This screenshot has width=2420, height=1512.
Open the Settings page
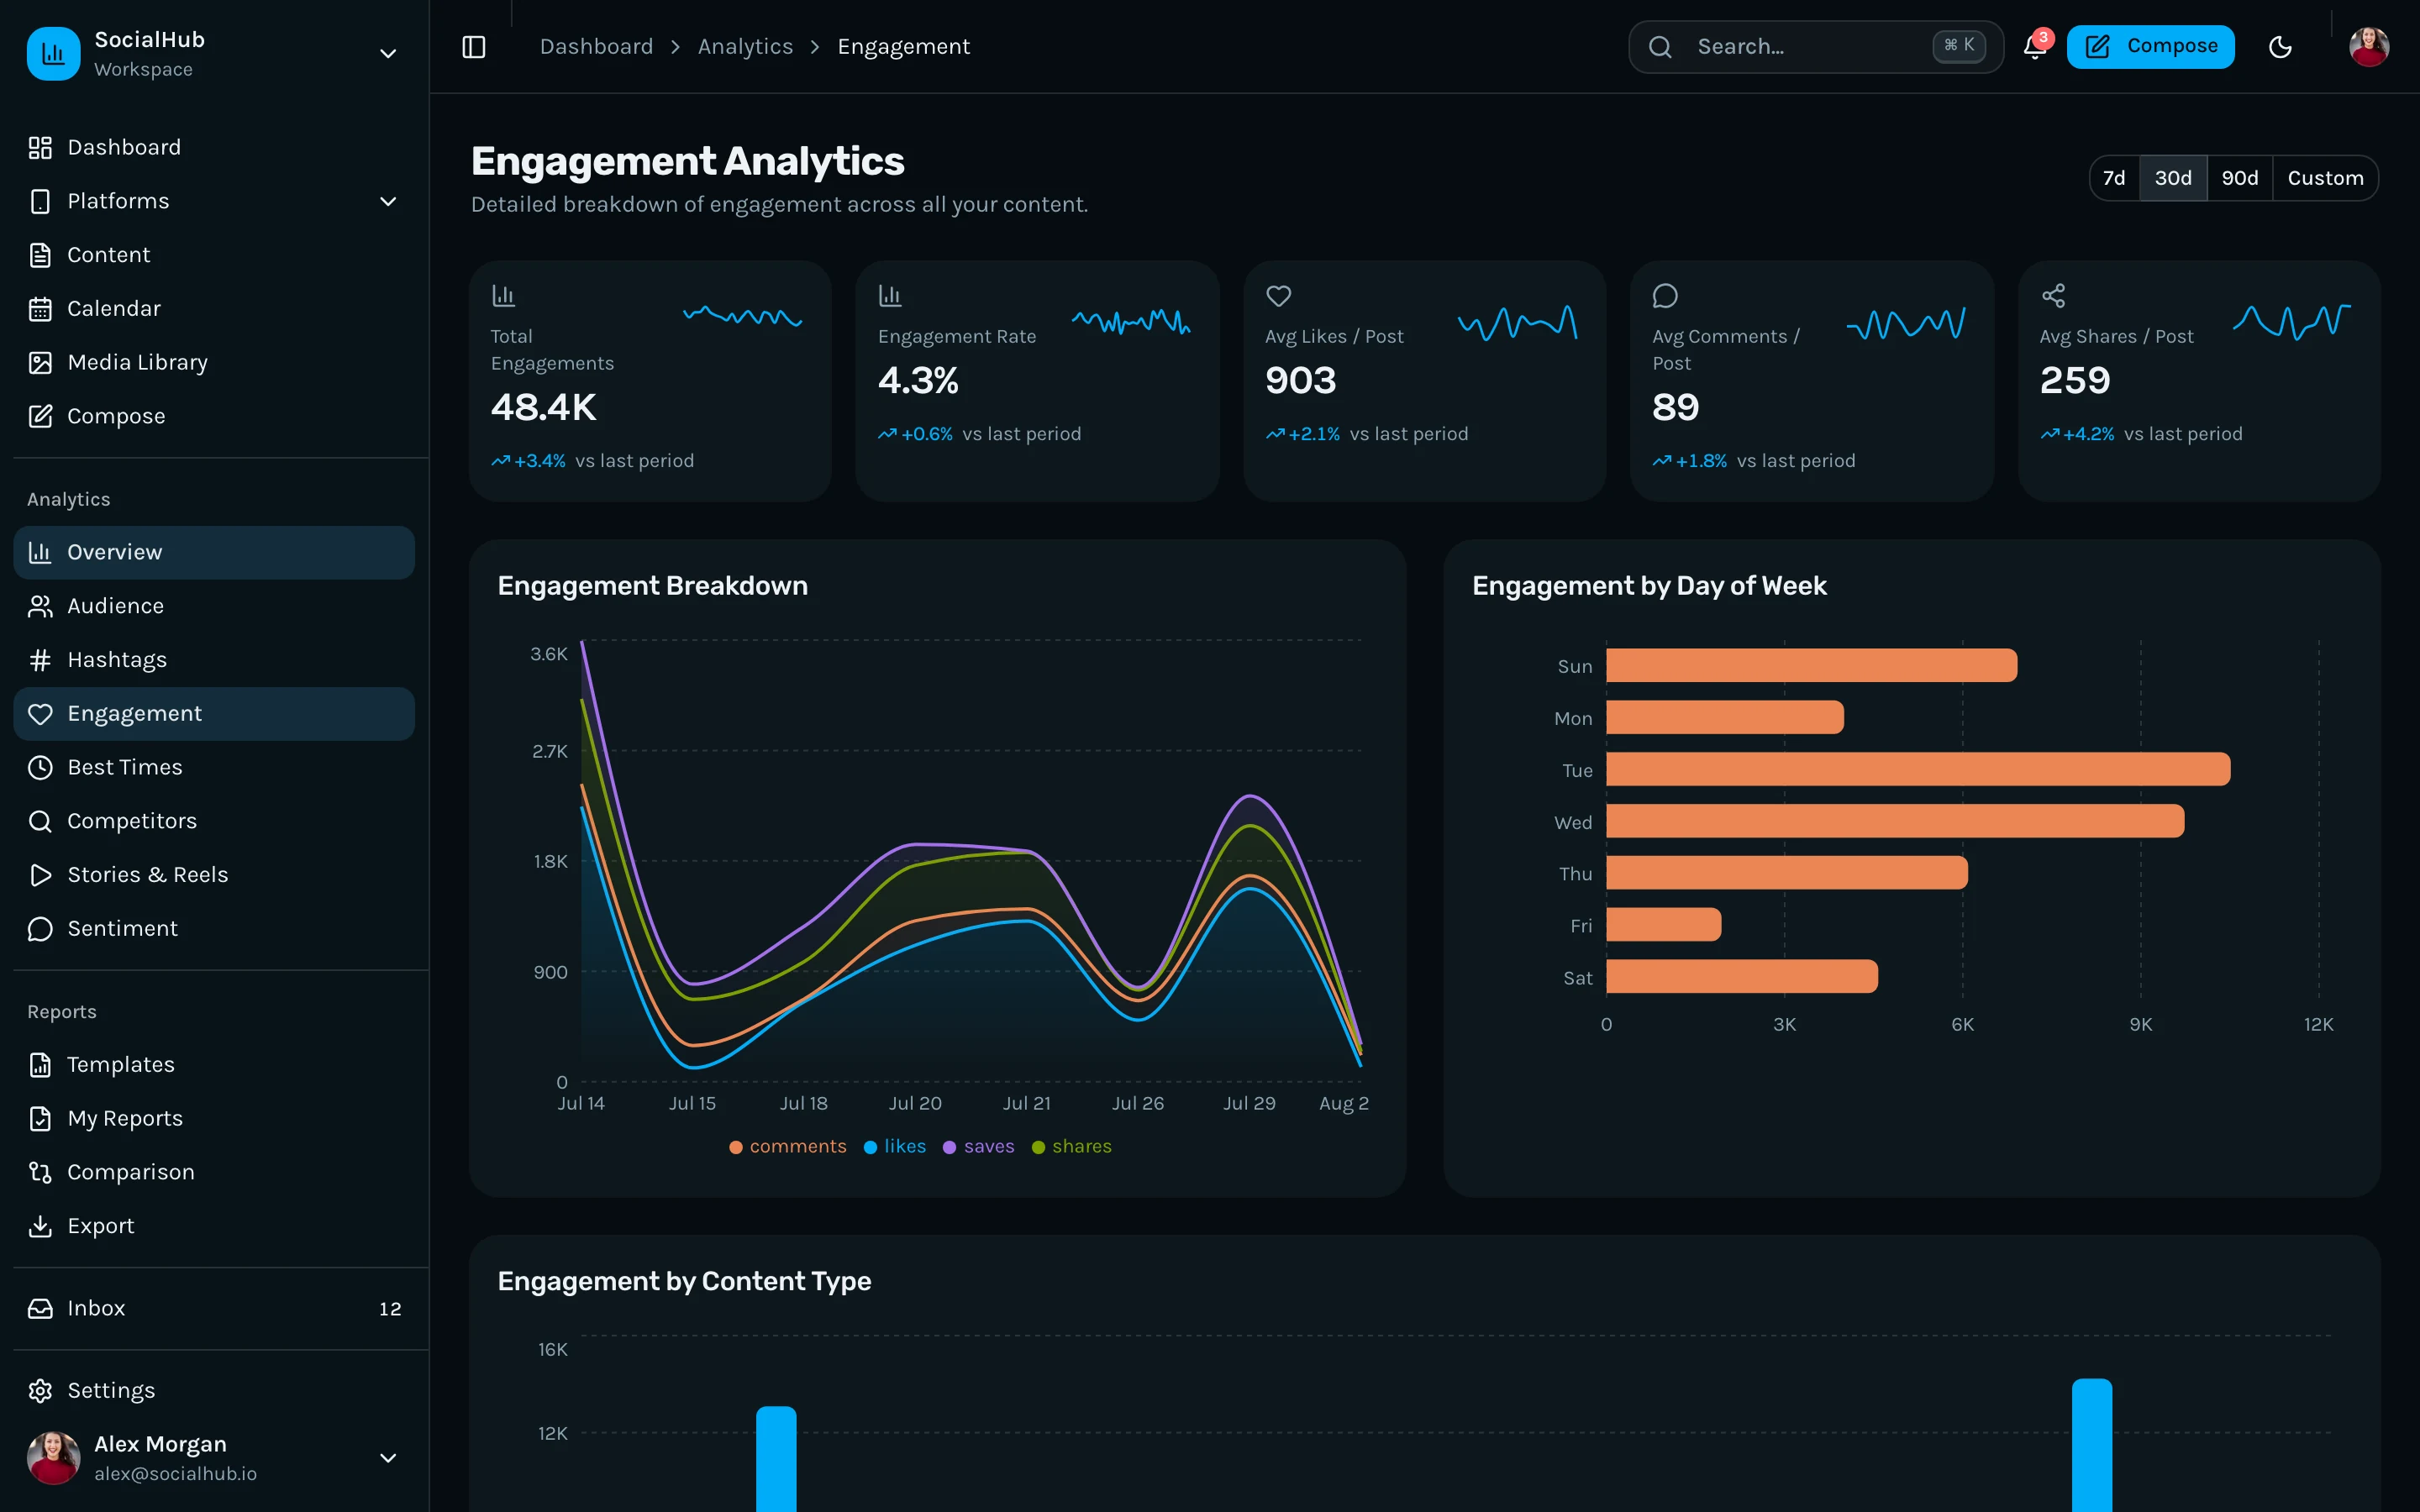pyautogui.click(x=214, y=1391)
